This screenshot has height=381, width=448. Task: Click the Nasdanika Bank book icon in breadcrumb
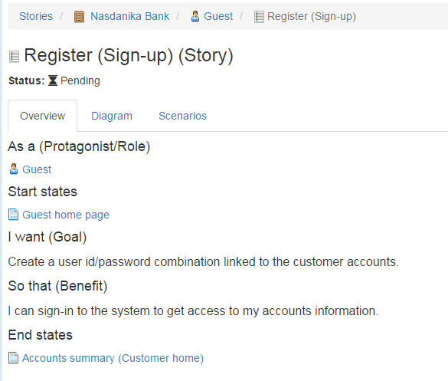(x=79, y=17)
